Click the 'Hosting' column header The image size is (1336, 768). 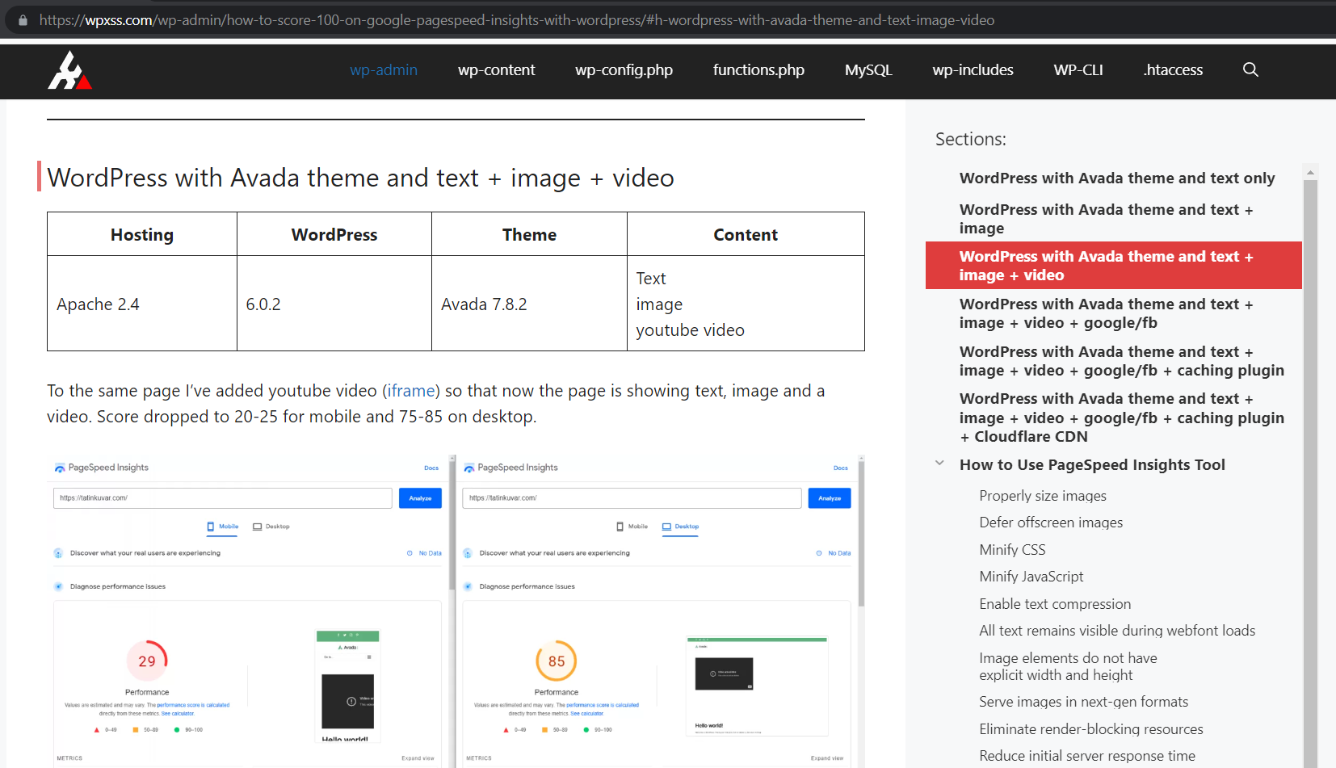(x=142, y=234)
